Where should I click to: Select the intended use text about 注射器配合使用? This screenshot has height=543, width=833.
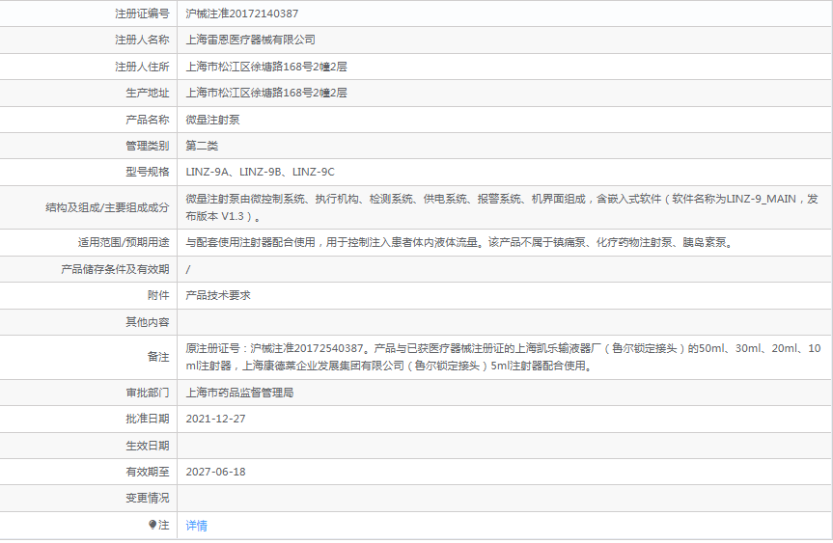point(460,243)
